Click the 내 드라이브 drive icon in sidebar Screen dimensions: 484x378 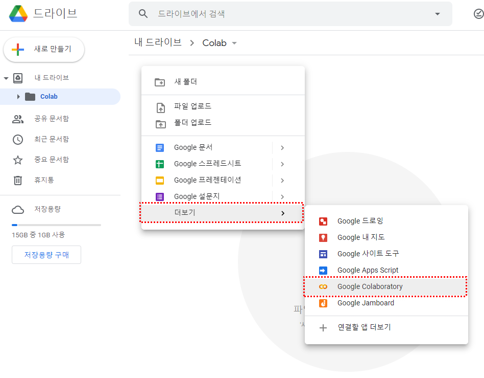[x=18, y=78]
